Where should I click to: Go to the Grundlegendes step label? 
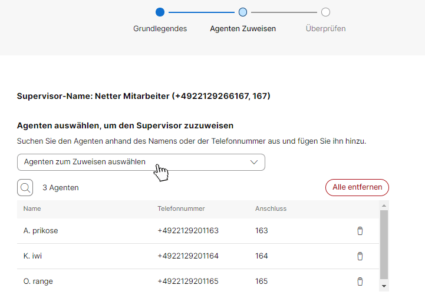160,29
